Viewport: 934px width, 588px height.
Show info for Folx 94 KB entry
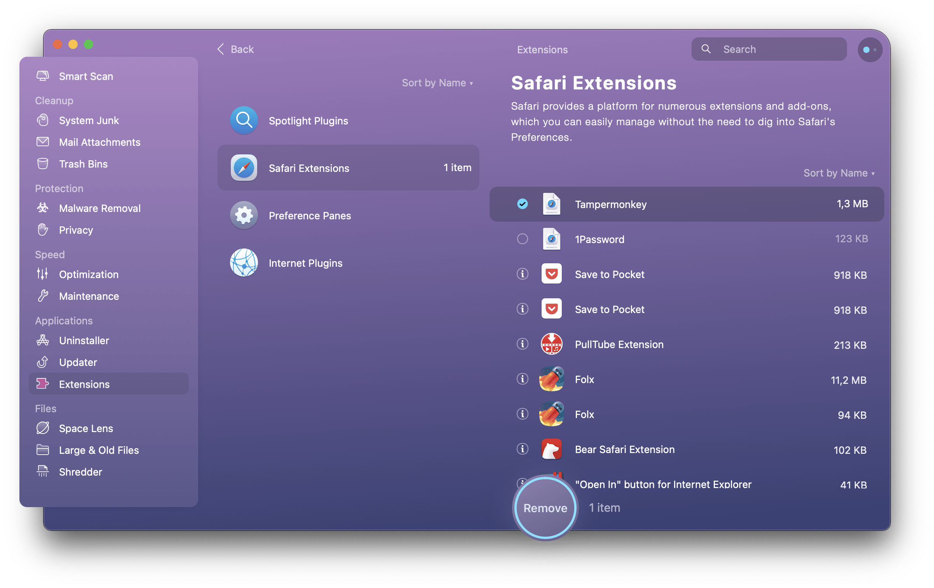click(x=523, y=414)
